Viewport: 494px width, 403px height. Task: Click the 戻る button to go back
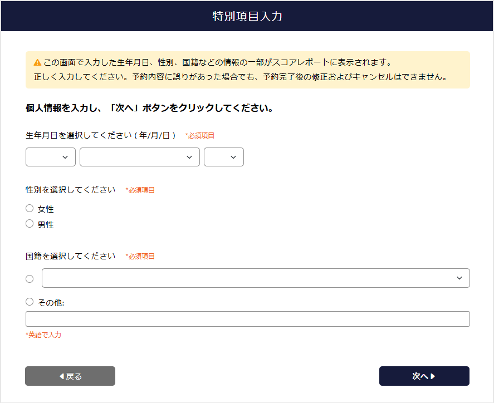coord(70,376)
